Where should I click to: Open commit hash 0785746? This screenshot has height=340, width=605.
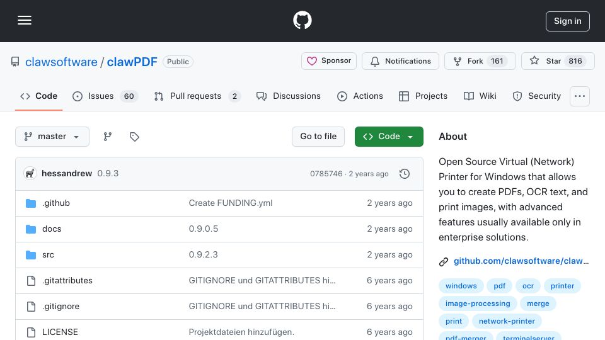pyautogui.click(x=326, y=174)
